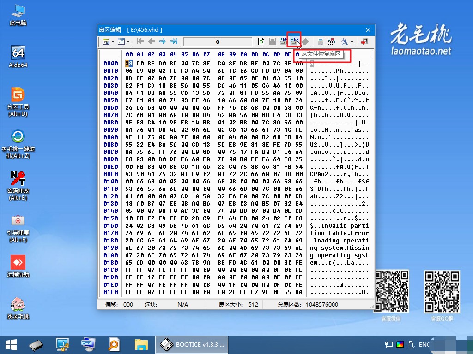
Task: Click the Windows Start button
Action: coord(11,345)
